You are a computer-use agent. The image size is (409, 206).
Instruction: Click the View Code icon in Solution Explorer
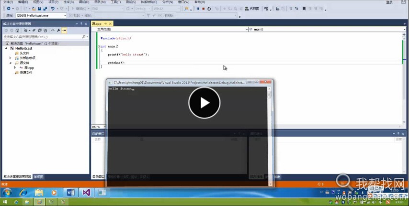pos(53,31)
